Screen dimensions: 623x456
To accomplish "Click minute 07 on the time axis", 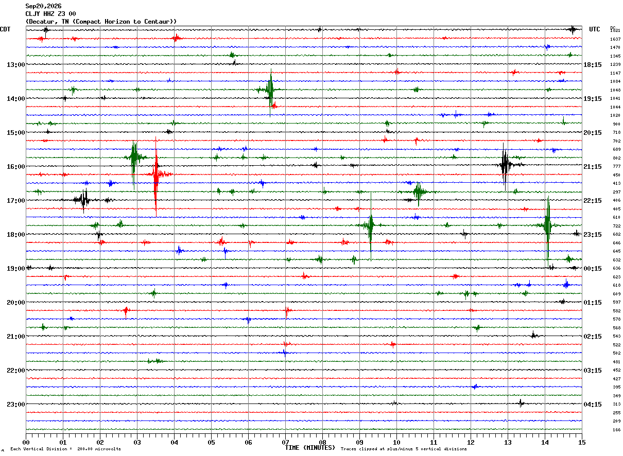I will [x=285, y=442].
